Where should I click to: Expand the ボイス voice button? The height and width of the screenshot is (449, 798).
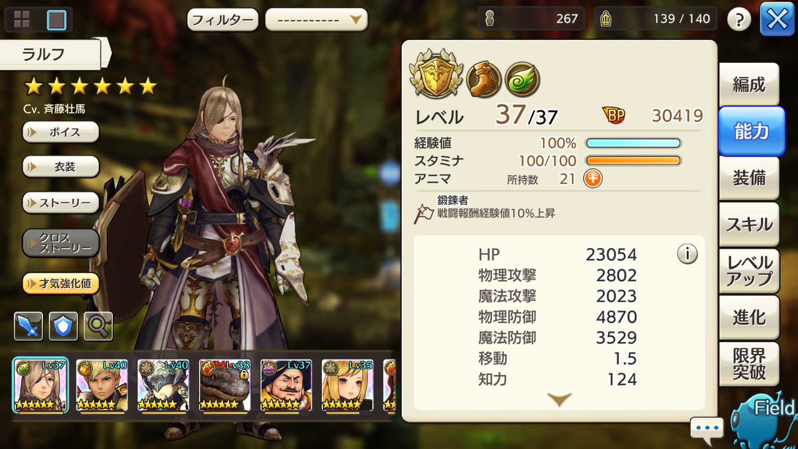coord(61,132)
